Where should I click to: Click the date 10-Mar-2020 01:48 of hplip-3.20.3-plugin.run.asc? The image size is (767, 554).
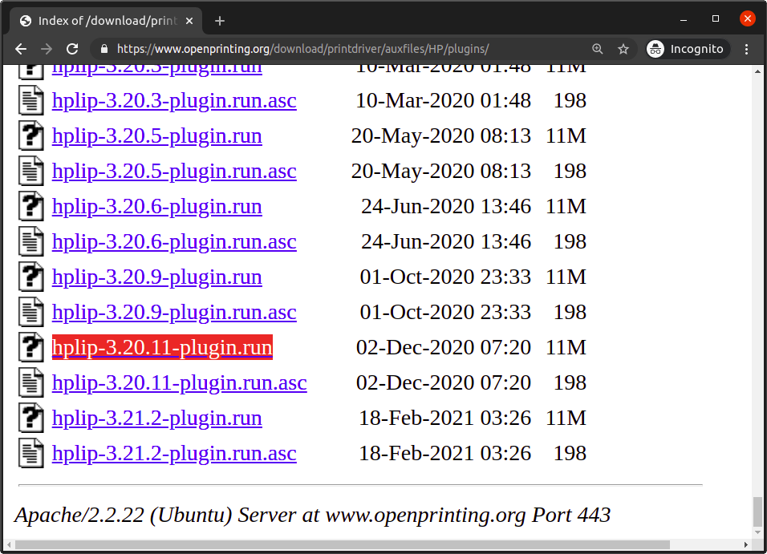(443, 101)
